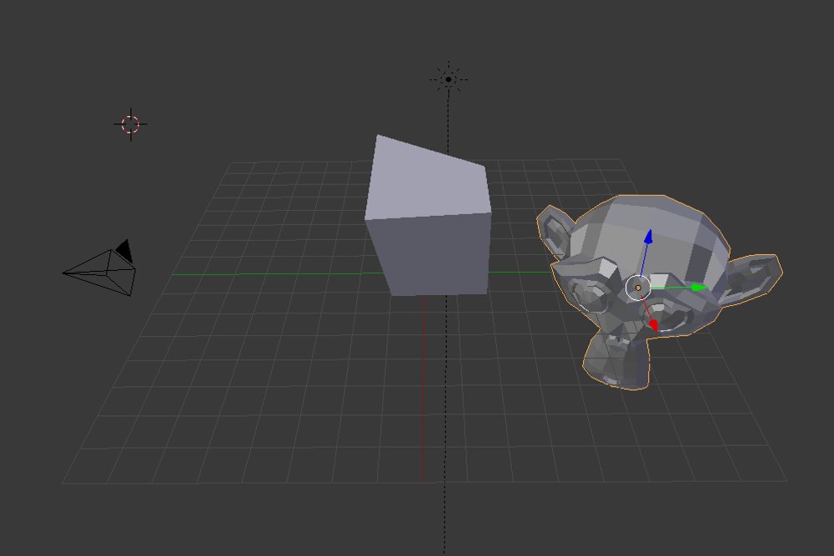Click the 3D cursor crosshair

129,123
